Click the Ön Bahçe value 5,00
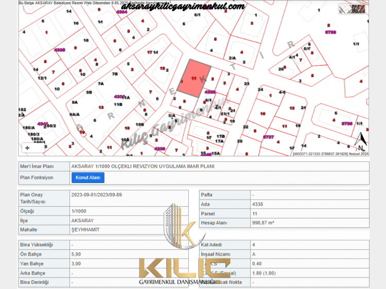Image resolution: width=386 pixels, height=289 pixels. (x=77, y=254)
